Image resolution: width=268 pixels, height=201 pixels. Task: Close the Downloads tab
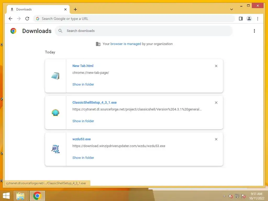[x=65, y=9]
